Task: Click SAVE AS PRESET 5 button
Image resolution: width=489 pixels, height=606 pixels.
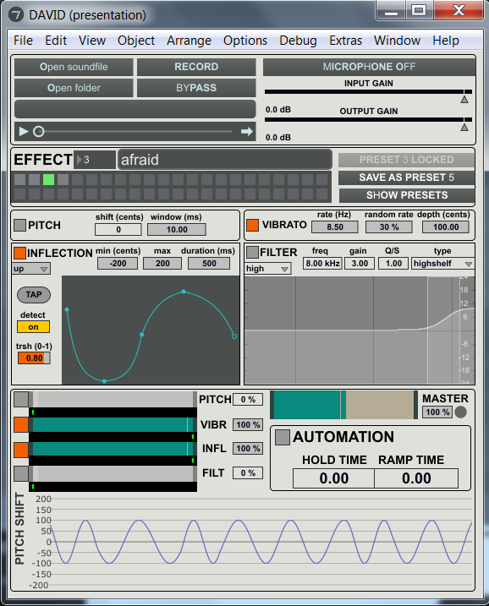Action: point(407,177)
